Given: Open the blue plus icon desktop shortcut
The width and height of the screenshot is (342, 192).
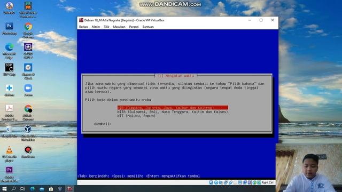Looking at the screenshot, I should tap(9, 90).
